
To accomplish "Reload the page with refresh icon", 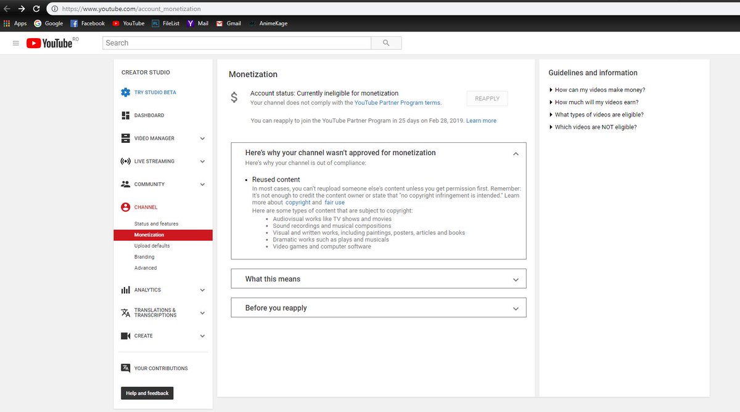I will point(36,9).
